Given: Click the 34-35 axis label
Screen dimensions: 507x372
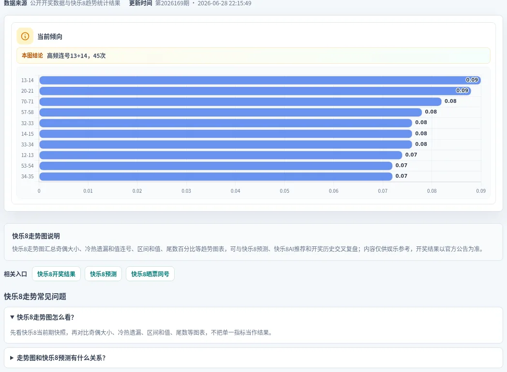Looking at the screenshot, I should (x=28, y=176).
